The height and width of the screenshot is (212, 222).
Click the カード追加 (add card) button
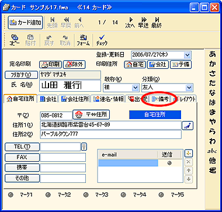tap(25, 23)
